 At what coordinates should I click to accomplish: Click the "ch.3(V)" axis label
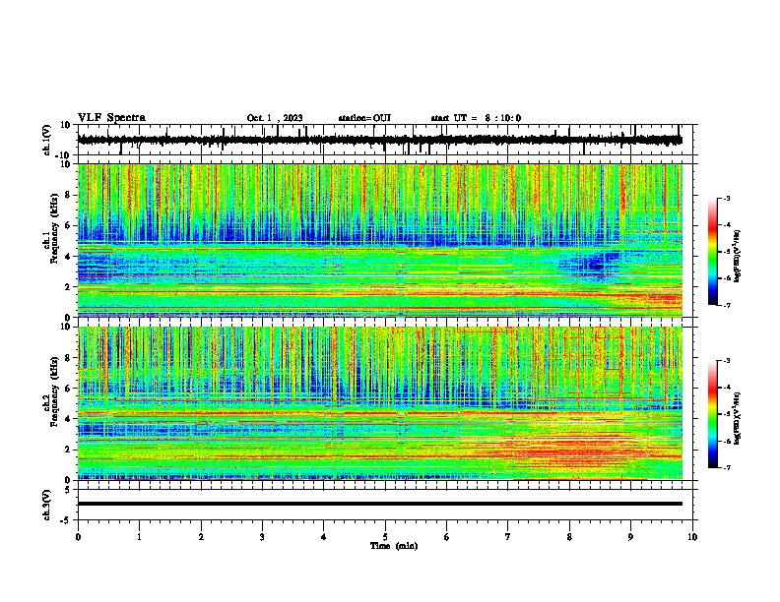(47, 505)
